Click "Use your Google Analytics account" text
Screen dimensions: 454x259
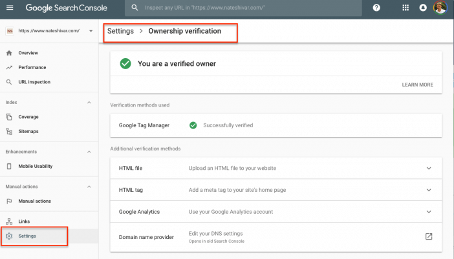click(x=231, y=212)
